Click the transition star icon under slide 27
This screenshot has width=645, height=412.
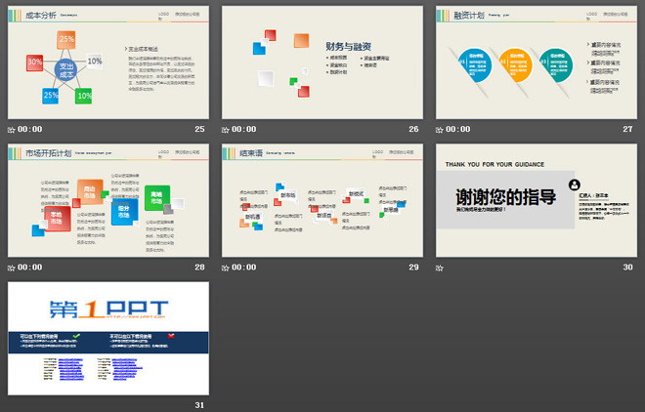pyautogui.click(x=440, y=129)
